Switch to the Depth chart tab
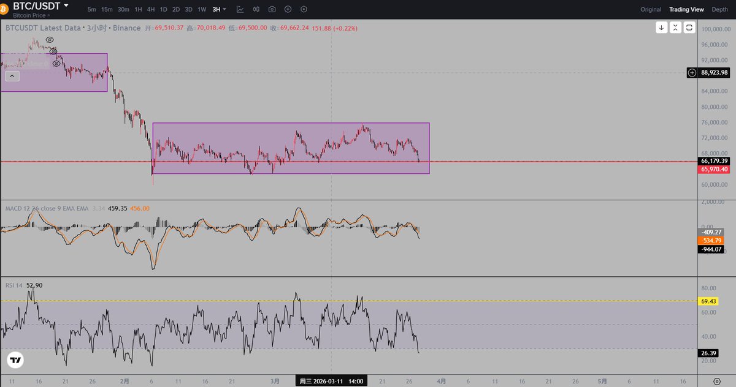 click(720, 9)
